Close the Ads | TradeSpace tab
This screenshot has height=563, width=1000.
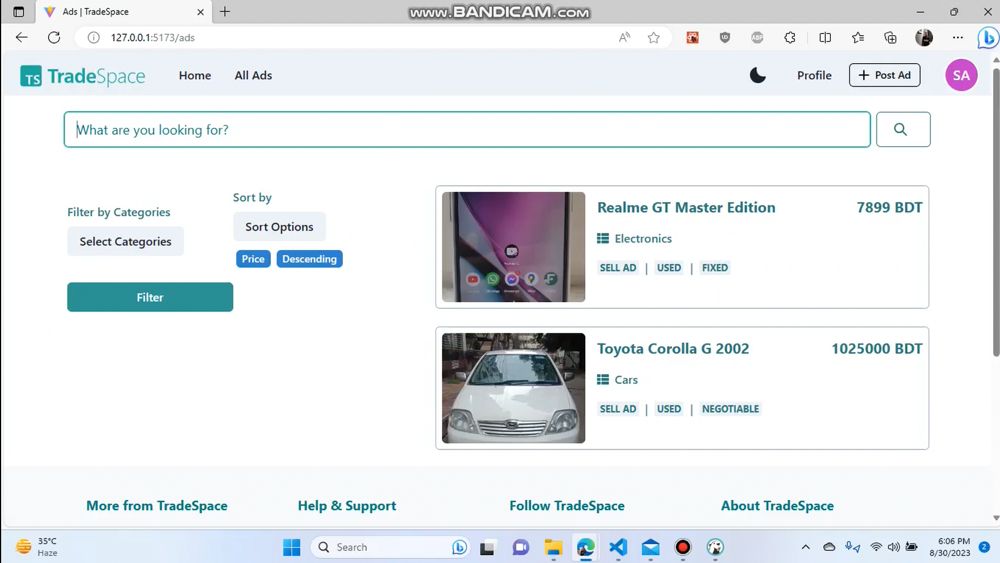(200, 12)
